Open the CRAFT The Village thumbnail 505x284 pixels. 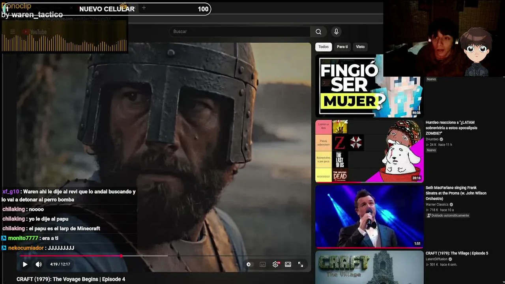[x=369, y=267]
